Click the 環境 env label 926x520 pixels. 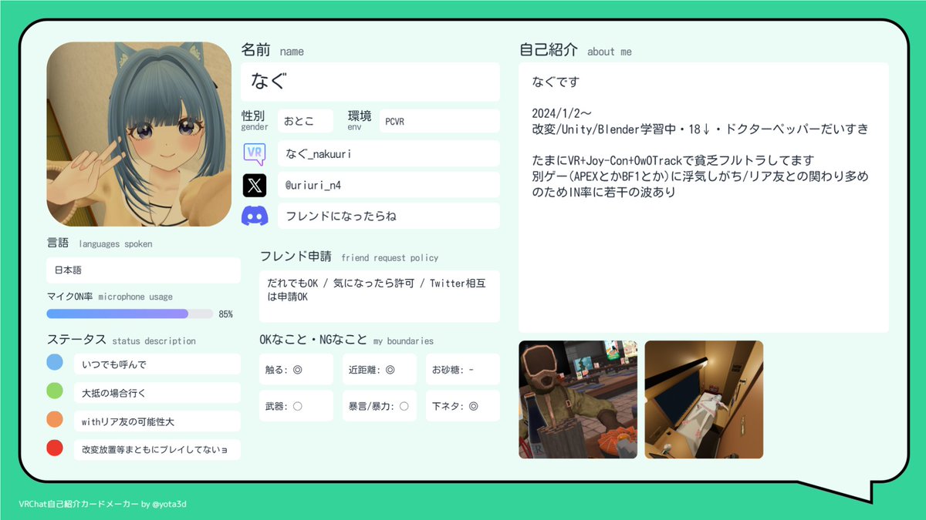[x=360, y=120]
